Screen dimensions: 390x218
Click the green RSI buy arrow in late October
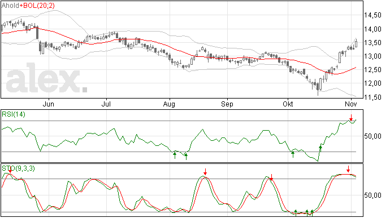pos(320,149)
